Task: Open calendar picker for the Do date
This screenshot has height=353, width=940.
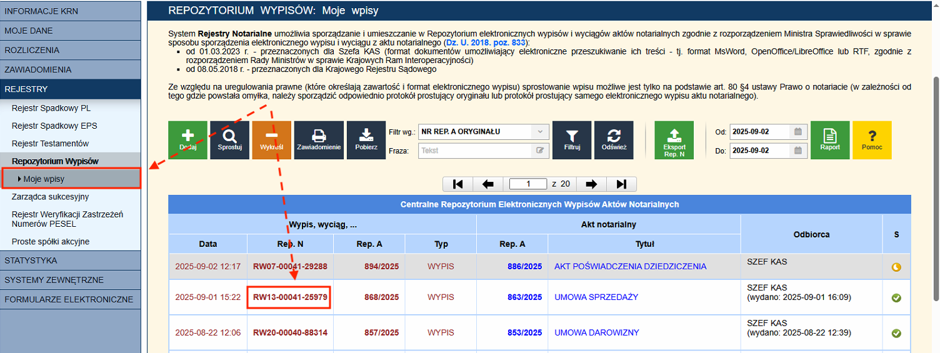Action: coord(797,151)
